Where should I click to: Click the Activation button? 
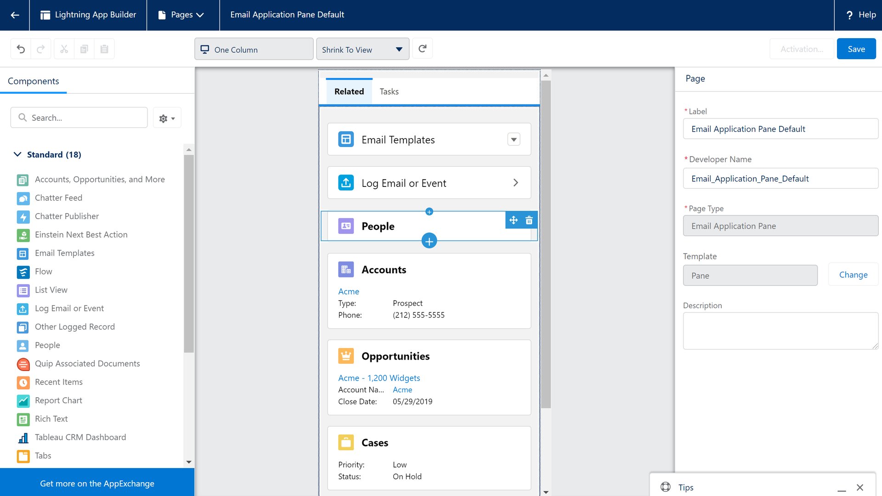tap(801, 48)
